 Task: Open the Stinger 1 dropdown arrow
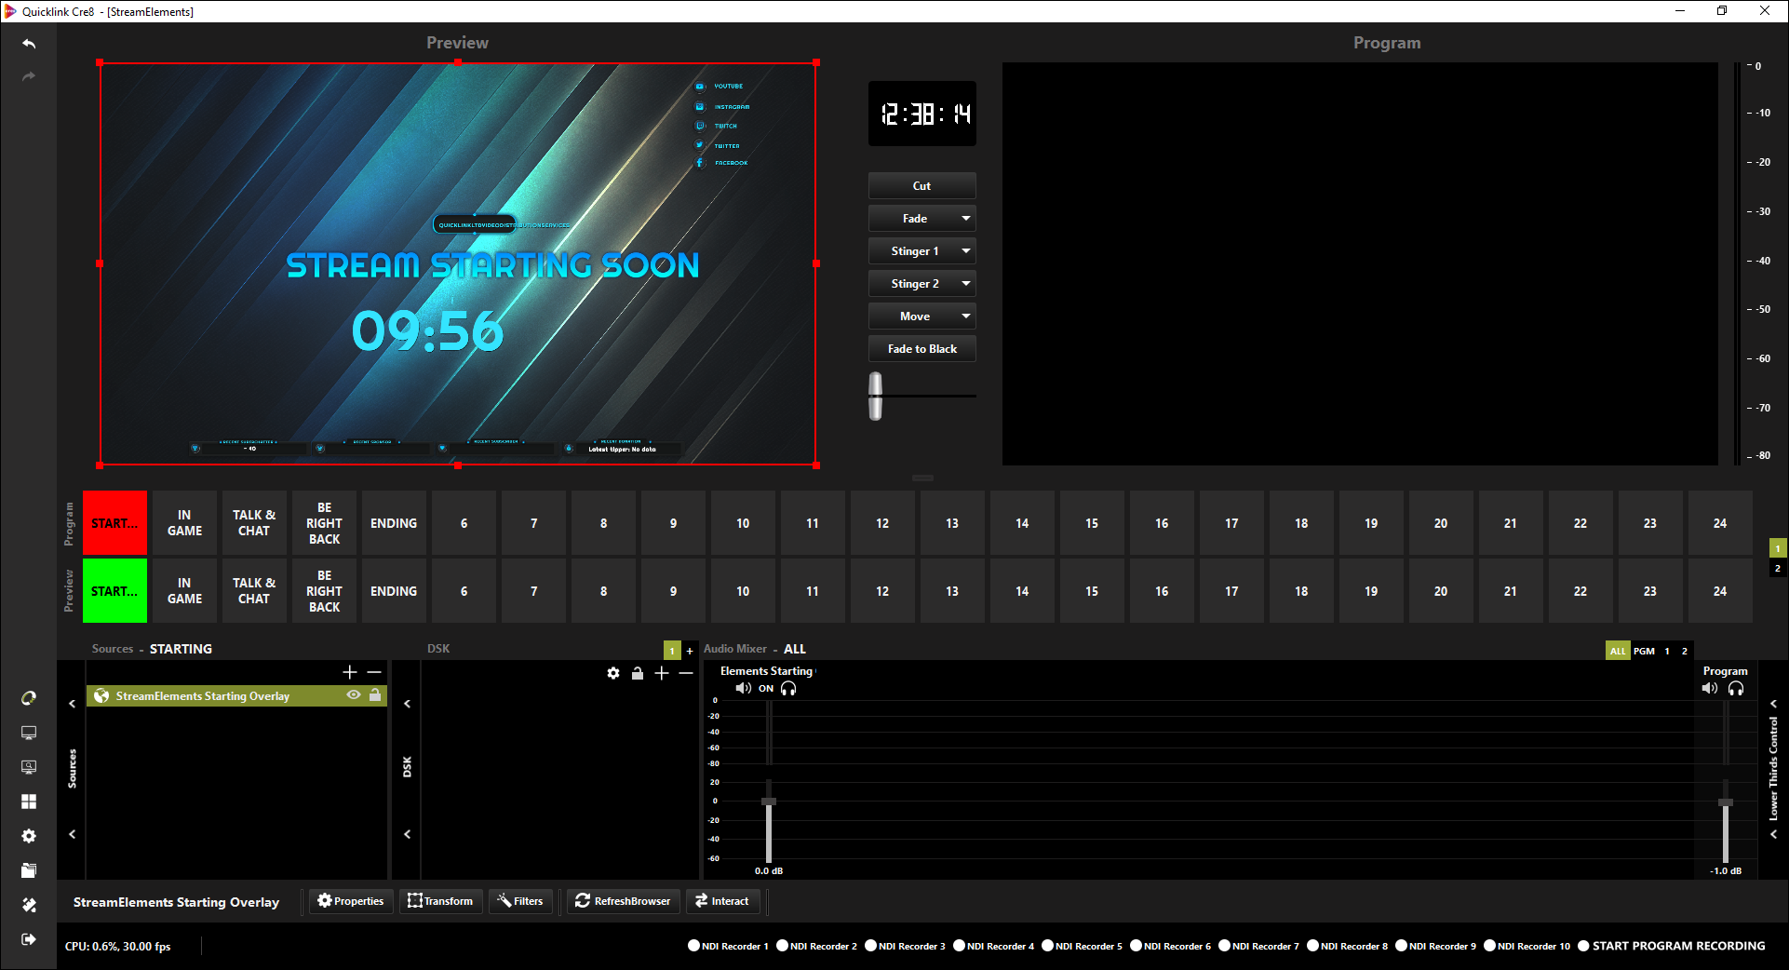[x=966, y=251]
